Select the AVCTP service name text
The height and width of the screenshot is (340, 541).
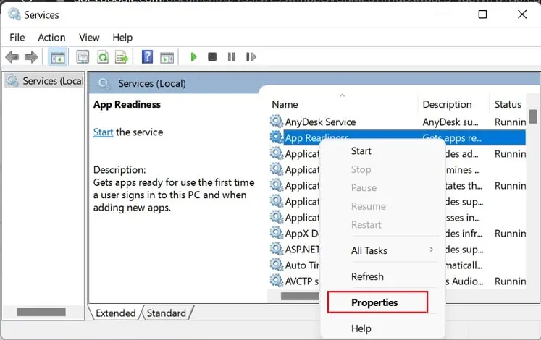pyautogui.click(x=302, y=281)
